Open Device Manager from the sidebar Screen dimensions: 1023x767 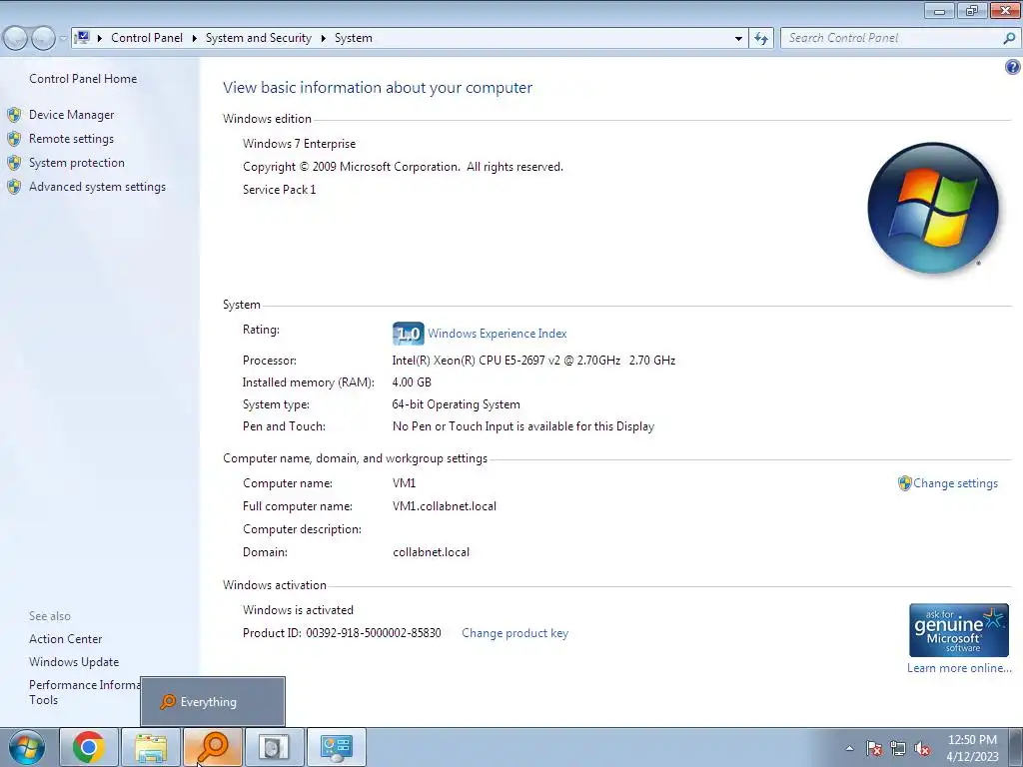point(71,115)
